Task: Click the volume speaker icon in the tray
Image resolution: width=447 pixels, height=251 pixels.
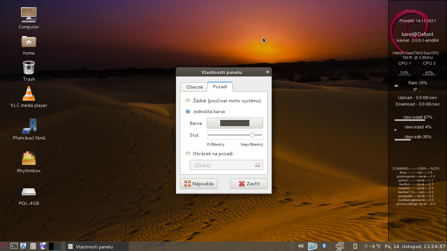Action: pos(301,246)
